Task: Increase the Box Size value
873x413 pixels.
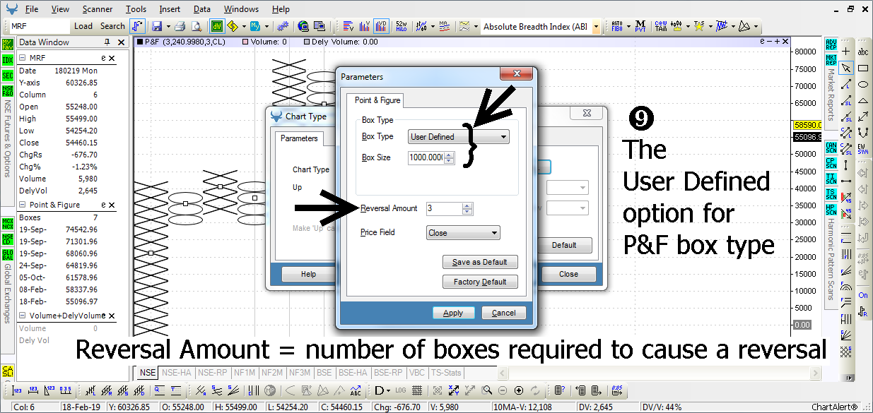Action: point(450,155)
